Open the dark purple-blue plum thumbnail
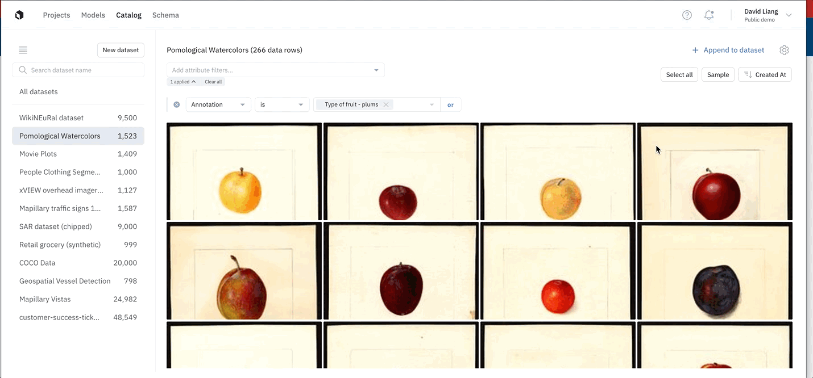 715,271
